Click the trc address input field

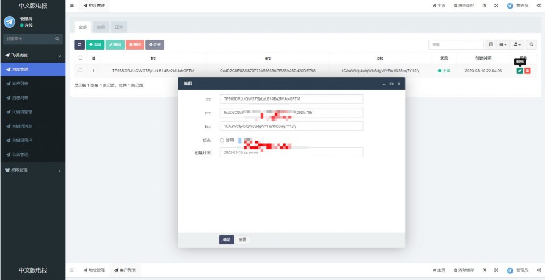coord(291,99)
